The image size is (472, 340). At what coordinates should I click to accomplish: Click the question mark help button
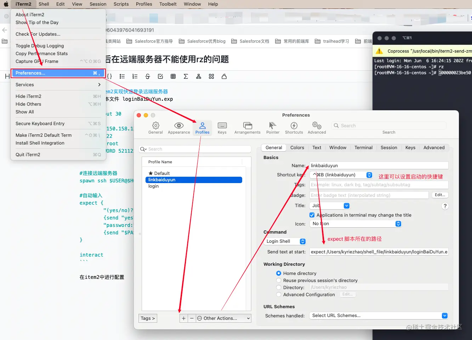(445, 206)
